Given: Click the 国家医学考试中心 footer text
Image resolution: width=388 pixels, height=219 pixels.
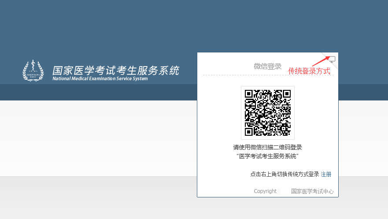Looking at the screenshot, I should pos(312,191).
